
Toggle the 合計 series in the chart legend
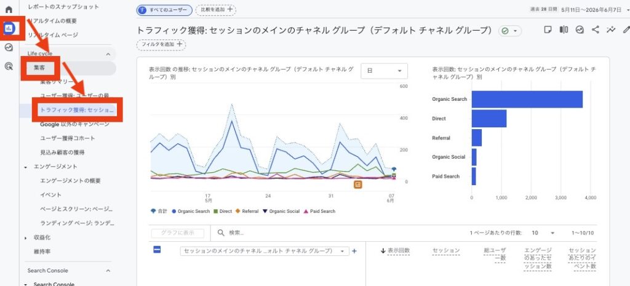[159, 212]
